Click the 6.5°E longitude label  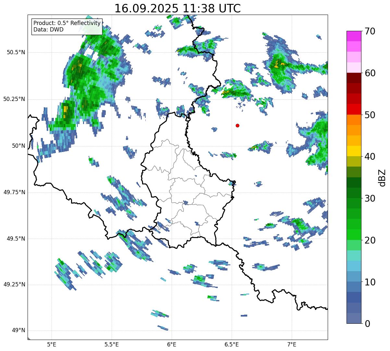pyautogui.click(x=232, y=344)
